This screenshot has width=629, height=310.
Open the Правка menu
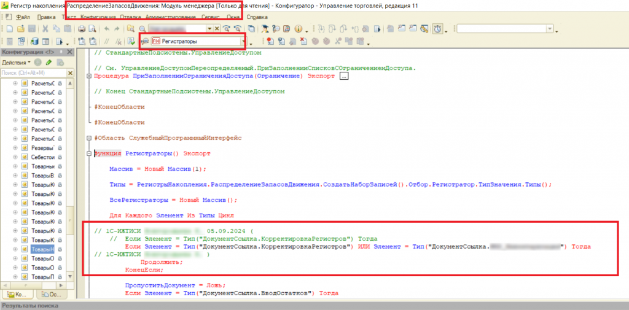[x=46, y=17]
